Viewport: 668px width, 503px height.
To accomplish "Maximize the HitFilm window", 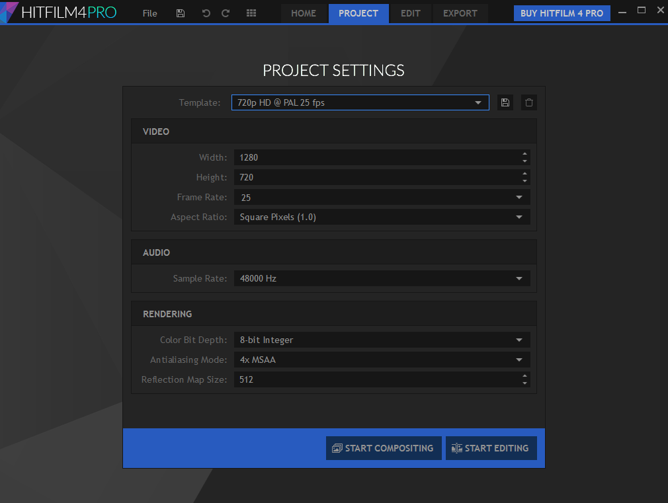I will click(x=641, y=11).
